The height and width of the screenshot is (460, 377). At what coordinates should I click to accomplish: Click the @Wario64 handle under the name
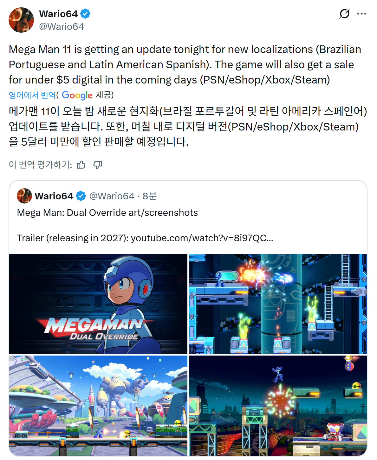click(62, 26)
